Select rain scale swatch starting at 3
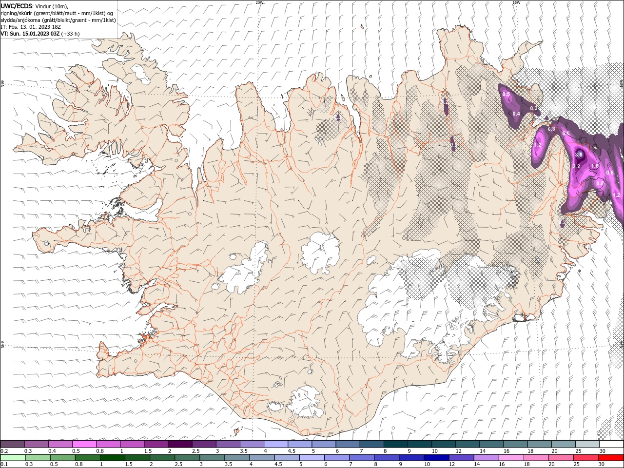 pos(213,457)
